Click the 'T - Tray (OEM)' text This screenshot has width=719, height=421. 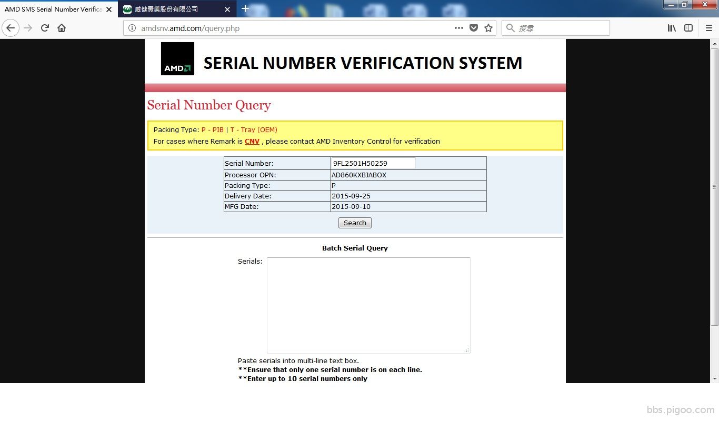pyautogui.click(x=254, y=129)
